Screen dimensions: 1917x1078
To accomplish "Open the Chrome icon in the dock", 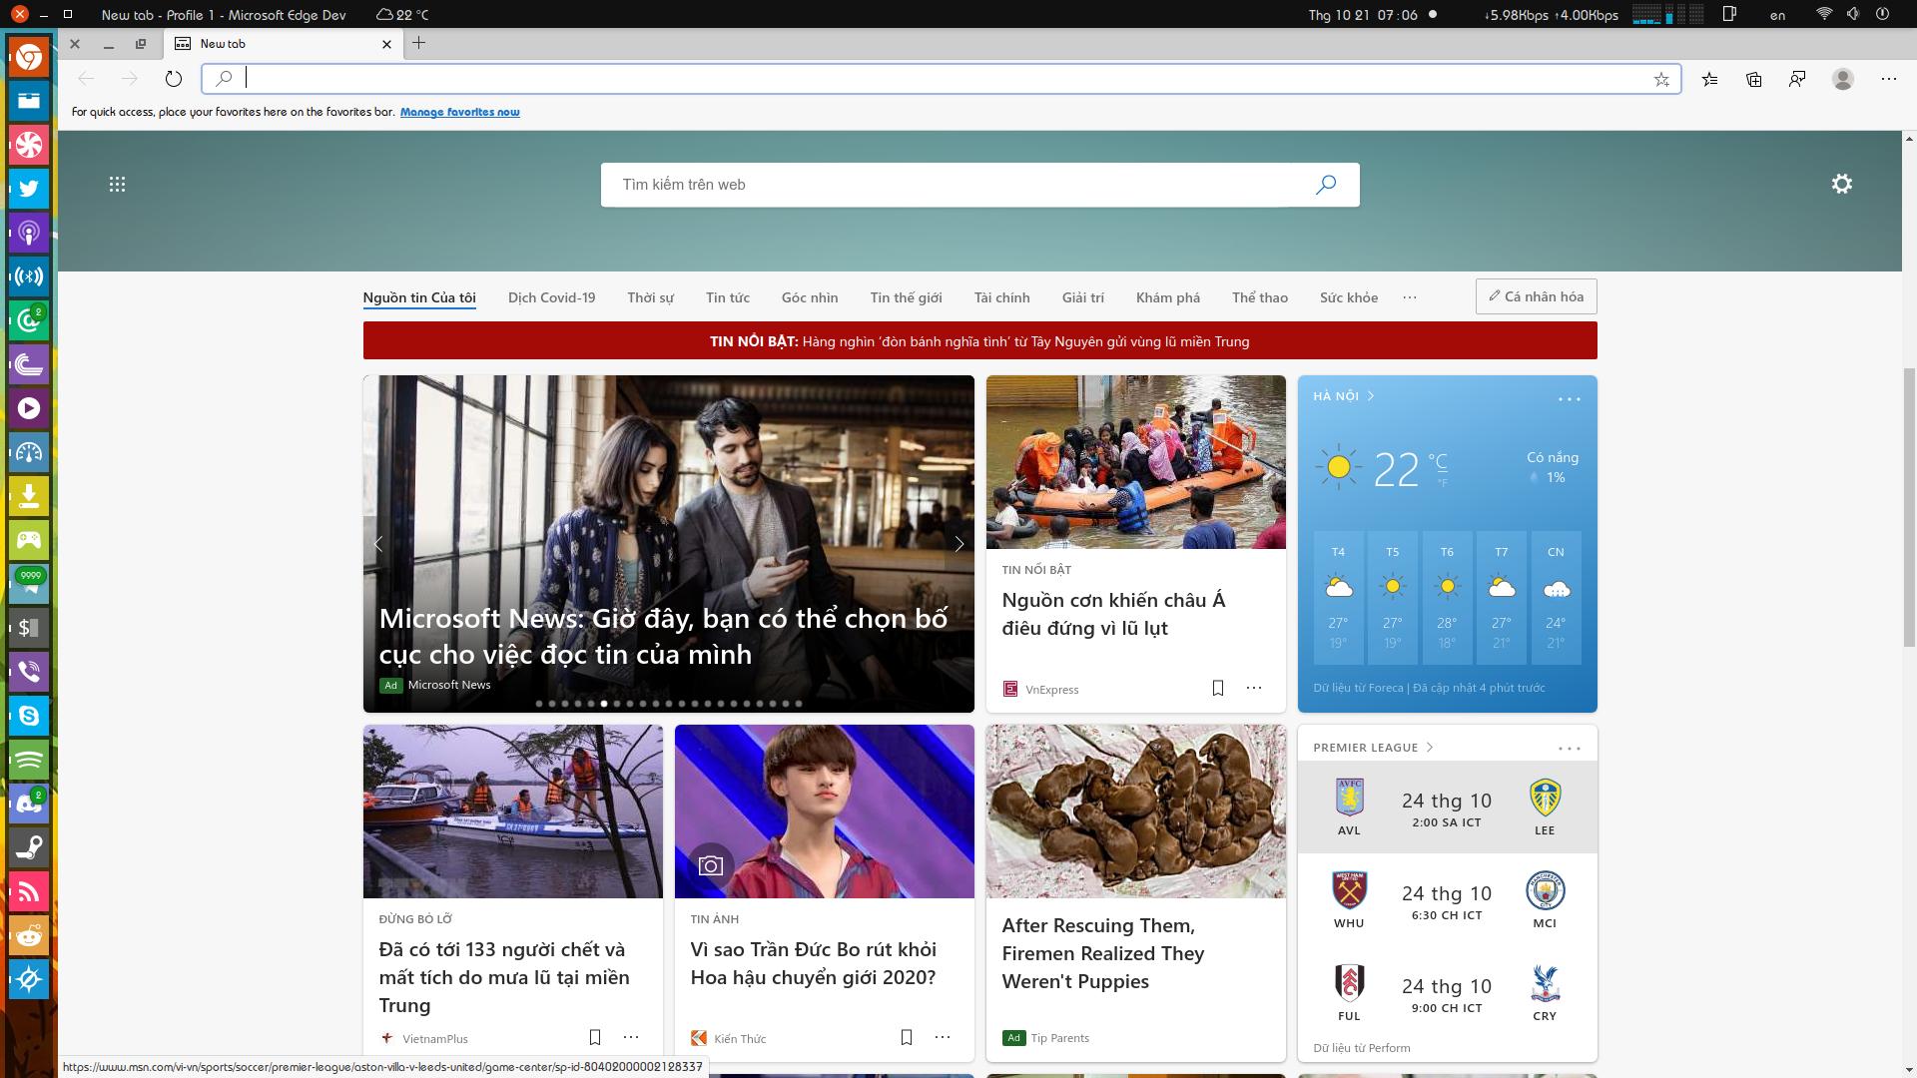I will click(x=29, y=57).
